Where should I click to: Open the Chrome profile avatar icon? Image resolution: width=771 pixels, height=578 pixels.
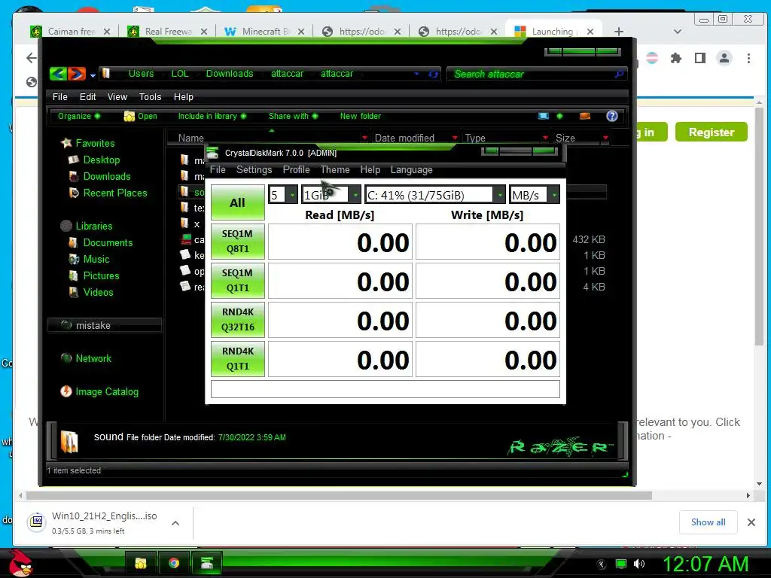[x=724, y=58]
